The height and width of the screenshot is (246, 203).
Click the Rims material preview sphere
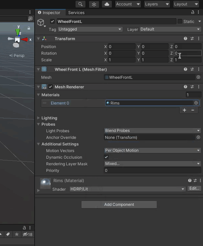pos(45,183)
